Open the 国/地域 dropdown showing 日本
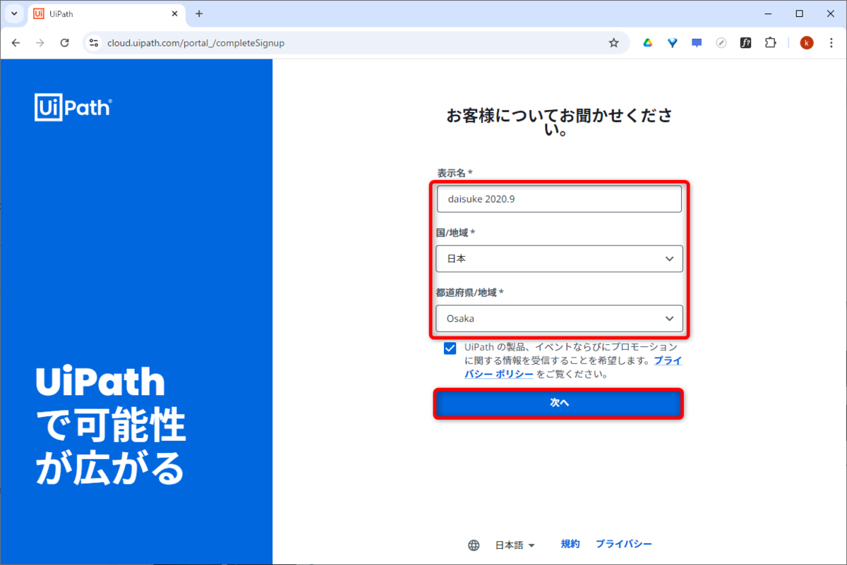The image size is (847, 565). pos(559,259)
